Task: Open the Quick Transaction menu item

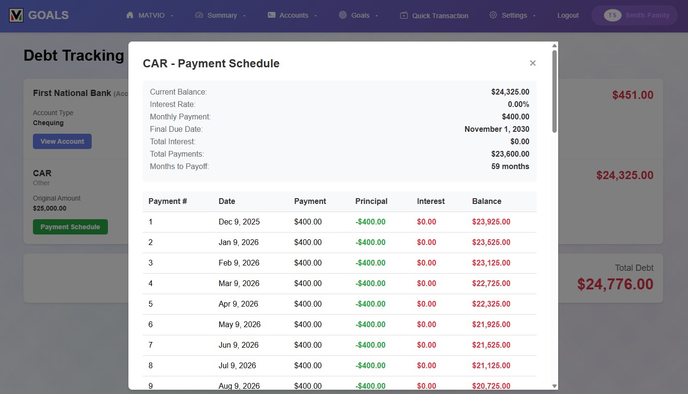Action: [440, 16]
